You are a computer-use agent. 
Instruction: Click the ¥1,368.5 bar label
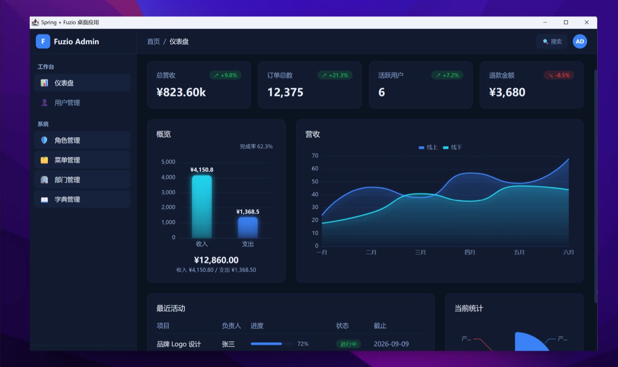[x=248, y=212]
